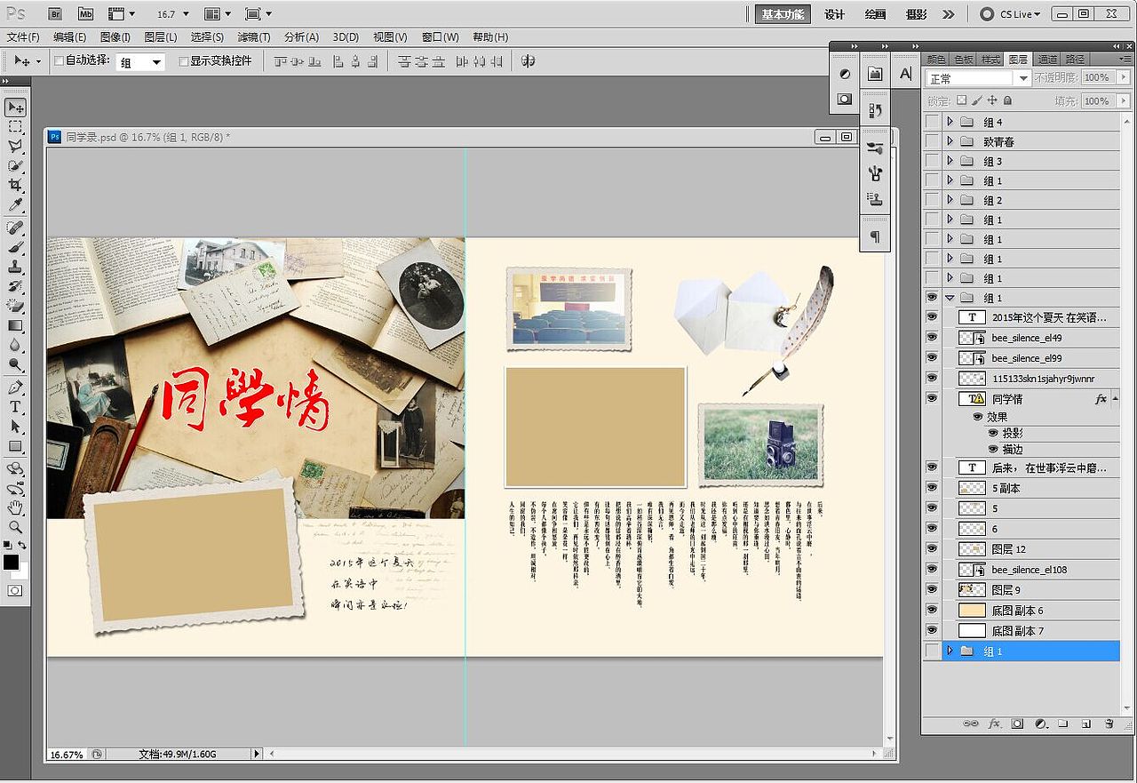The image size is (1137, 783).
Task: Open the 滤镜 menu
Action: point(255,36)
